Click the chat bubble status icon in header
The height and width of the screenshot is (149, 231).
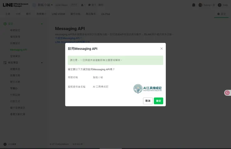pyautogui.click(x=89, y=5)
